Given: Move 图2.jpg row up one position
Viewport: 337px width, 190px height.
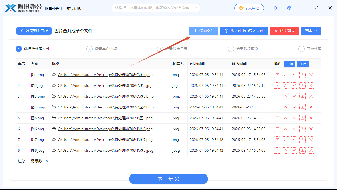Looking at the screenshot, I should click(x=286, y=85).
